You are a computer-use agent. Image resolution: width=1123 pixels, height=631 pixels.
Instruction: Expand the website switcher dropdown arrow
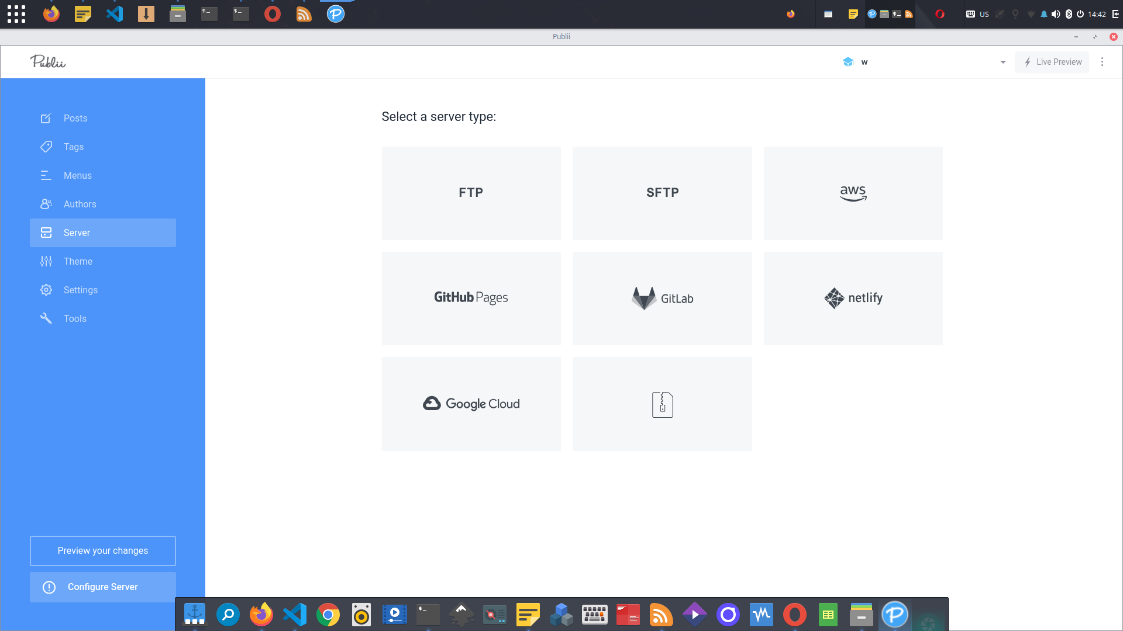pyautogui.click(x=1003, y=62)
